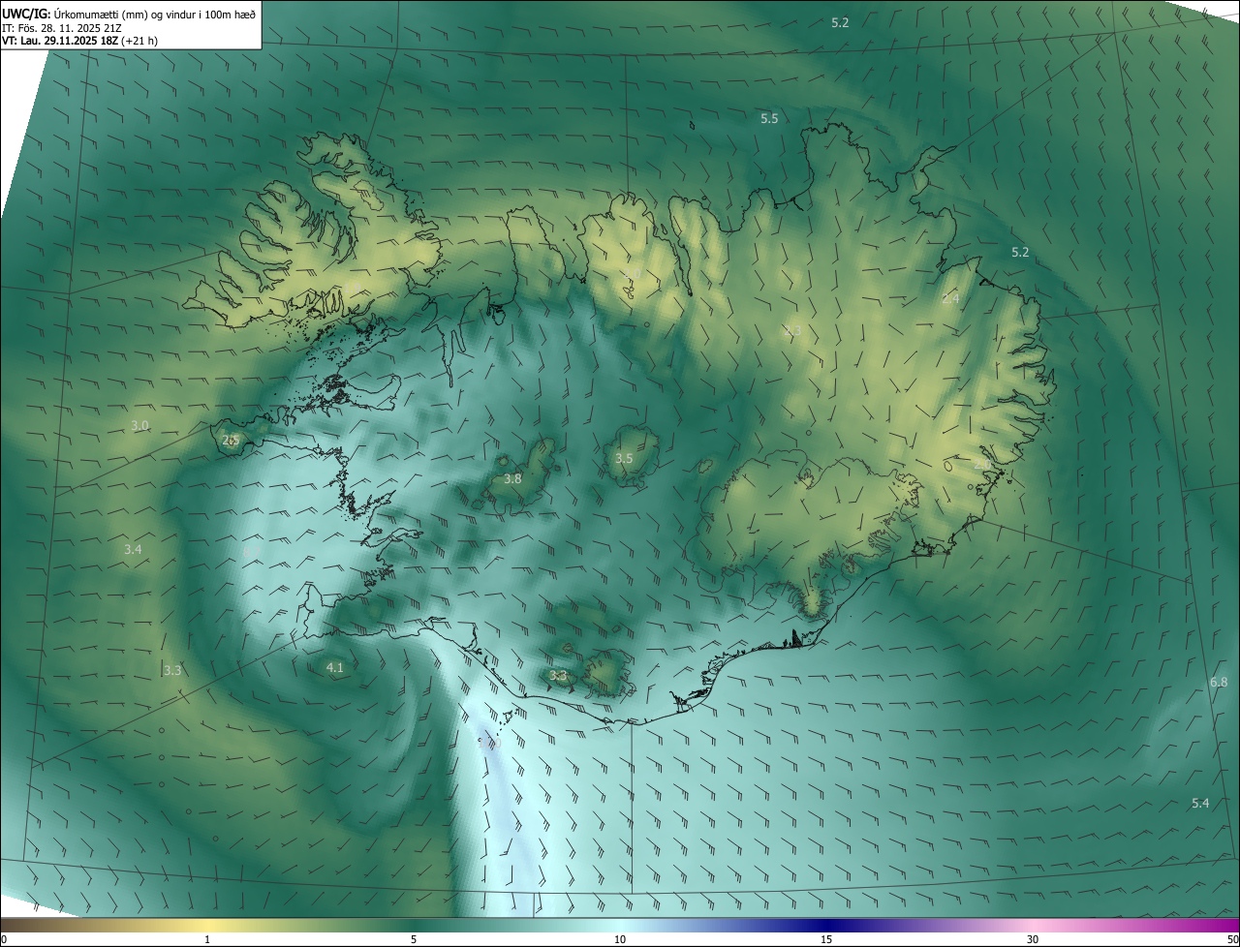1240x947 pixels.
Task: Click the 6.8 value label on the map
Action: [1219, 683]
